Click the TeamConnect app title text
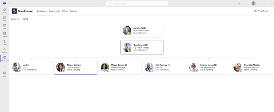This screenshot has width=274, height=112. [26, 11]
